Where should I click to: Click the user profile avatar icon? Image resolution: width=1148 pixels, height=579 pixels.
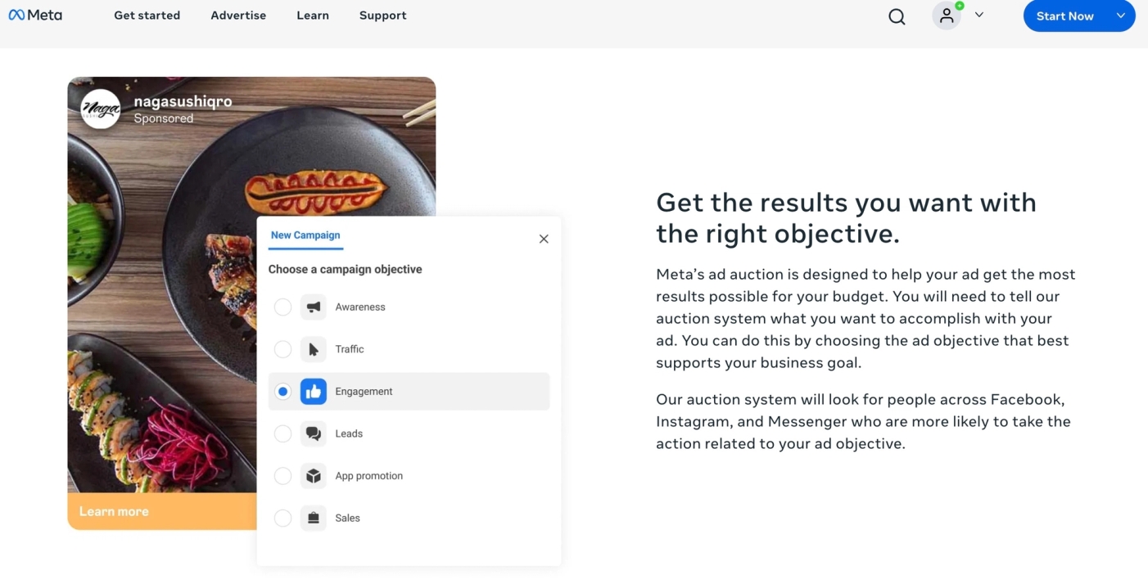[x=947, y=16]
